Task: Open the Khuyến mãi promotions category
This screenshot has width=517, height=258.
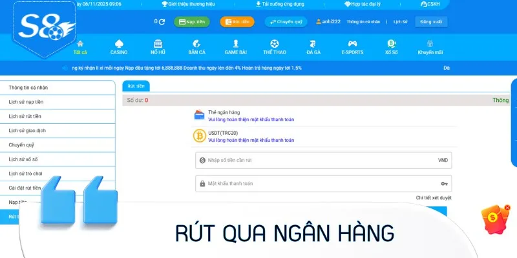Action: [430, 48]
